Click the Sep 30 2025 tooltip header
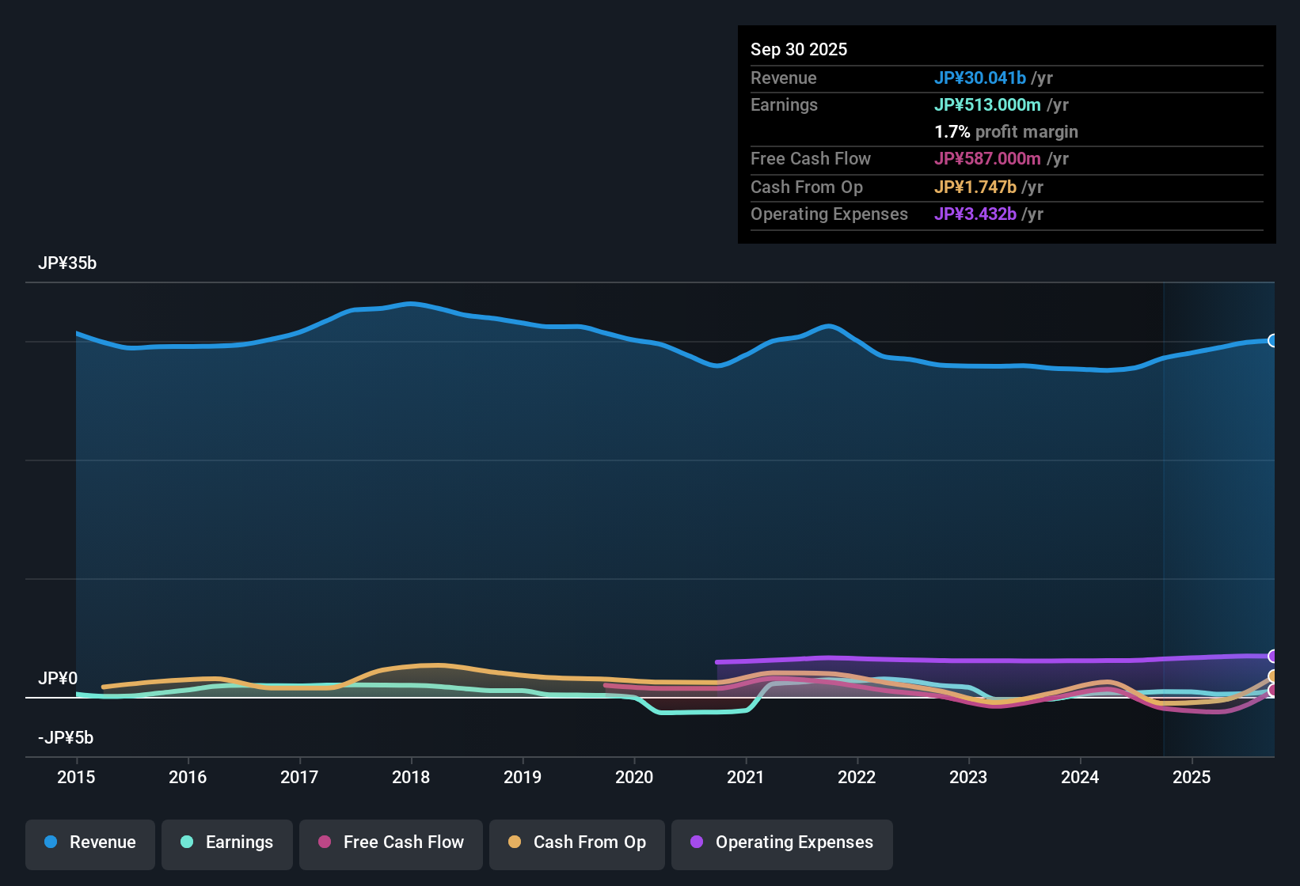The height and width of the screenshot is (886, 1300). 799,49
